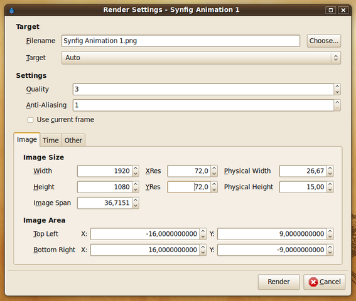This screenshot has height=301, width=356.
Task: Increase XRes spinner up arrow
Action: click(214, 168)
